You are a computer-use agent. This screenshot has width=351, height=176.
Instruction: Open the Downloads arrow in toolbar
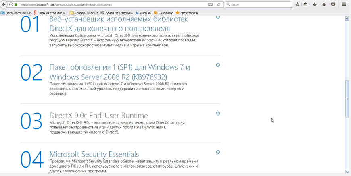point(315,5)
